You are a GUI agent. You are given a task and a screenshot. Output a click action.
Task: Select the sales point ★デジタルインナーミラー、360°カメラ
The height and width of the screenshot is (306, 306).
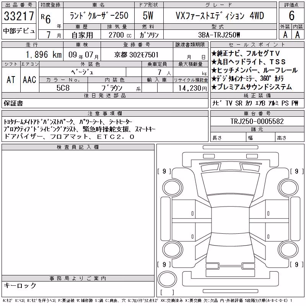pyautogui.click(x=247, y=78)
